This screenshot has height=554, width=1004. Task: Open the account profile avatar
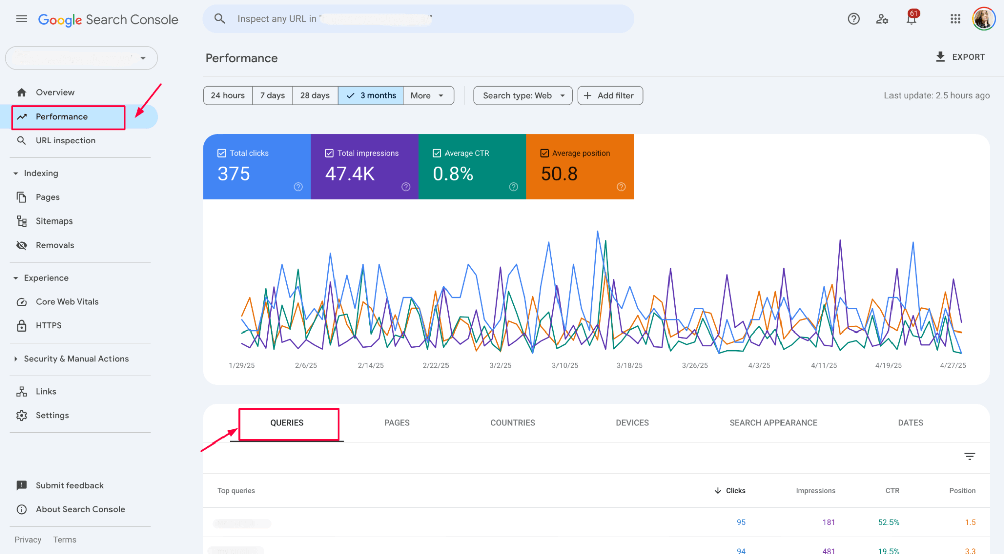[x=984, y=19]
